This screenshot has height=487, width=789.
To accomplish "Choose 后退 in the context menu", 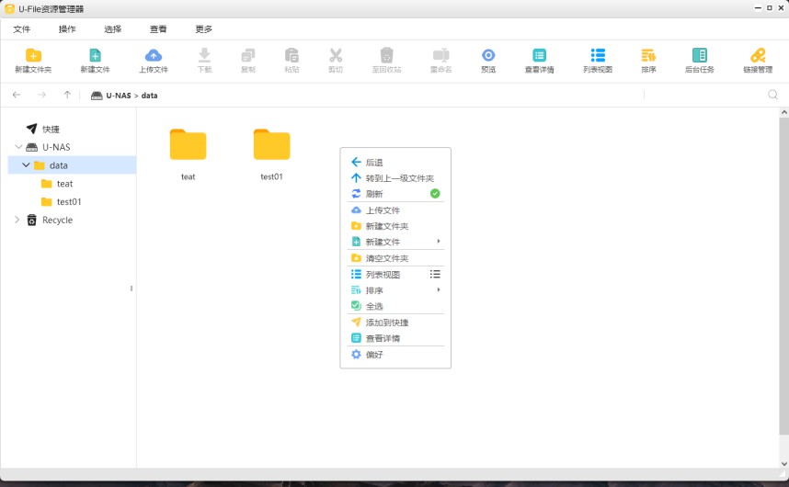I will point(395,163).
